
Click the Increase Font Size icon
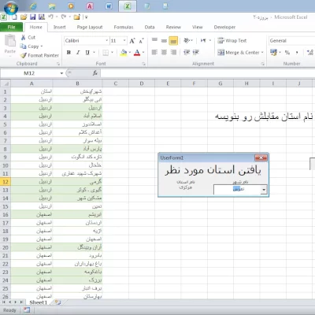click(132, 41)
